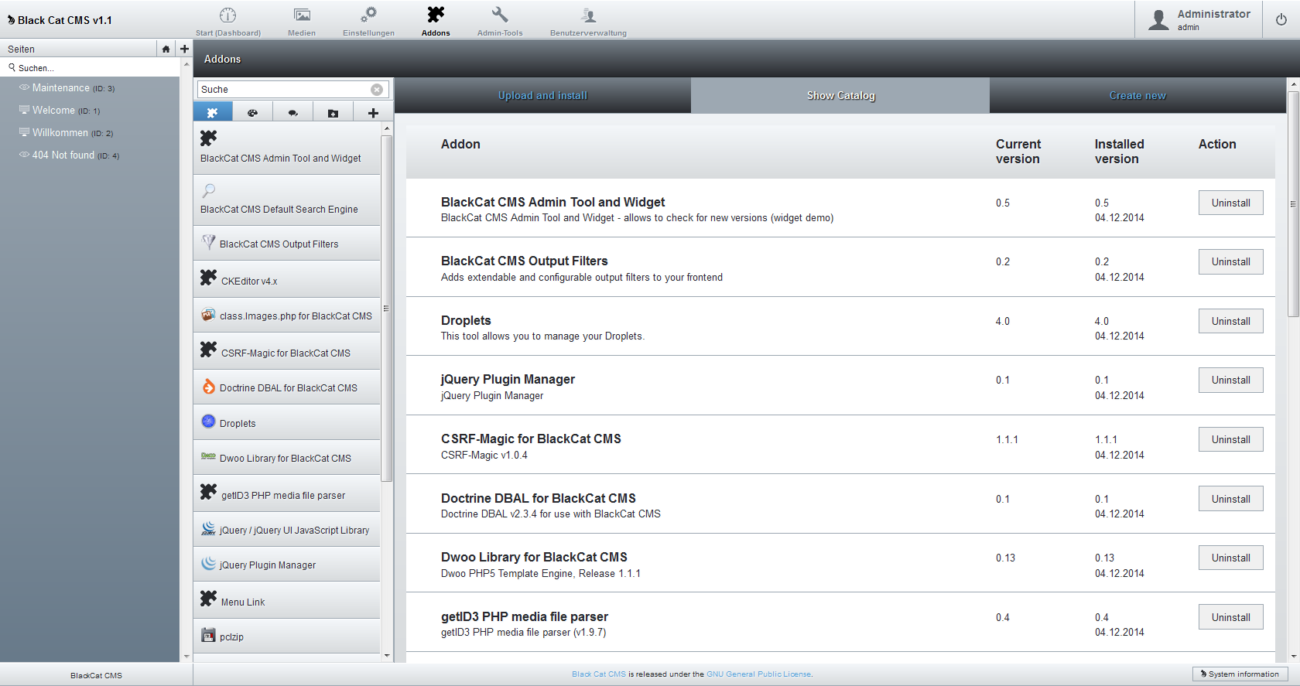Filter addon list by modules puzzle icon
Screen dimensions: 1300x686
(213, 113)
